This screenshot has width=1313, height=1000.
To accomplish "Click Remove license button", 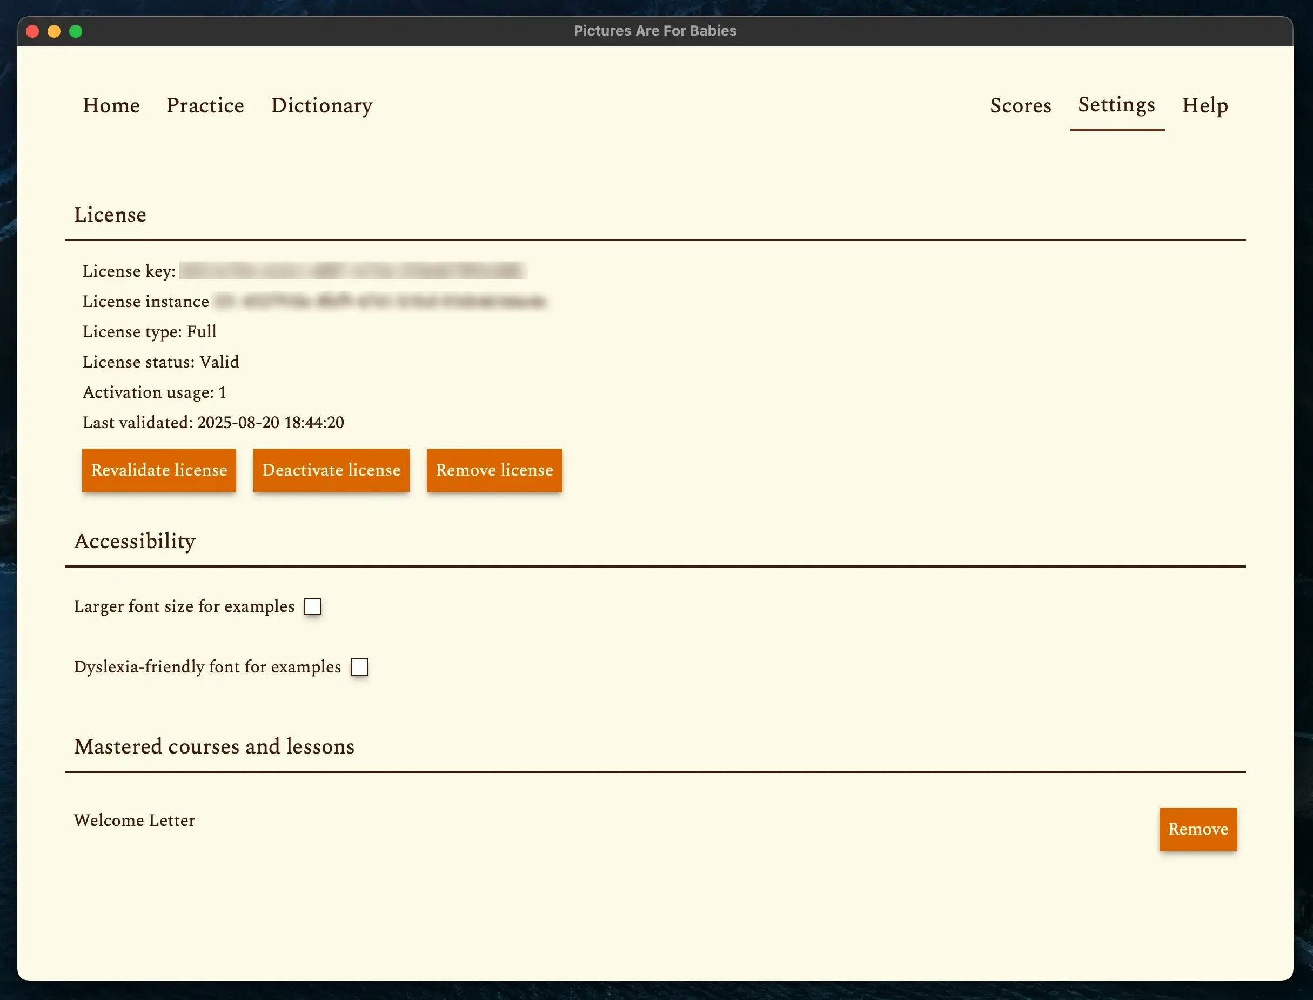I will coord(494,470).
